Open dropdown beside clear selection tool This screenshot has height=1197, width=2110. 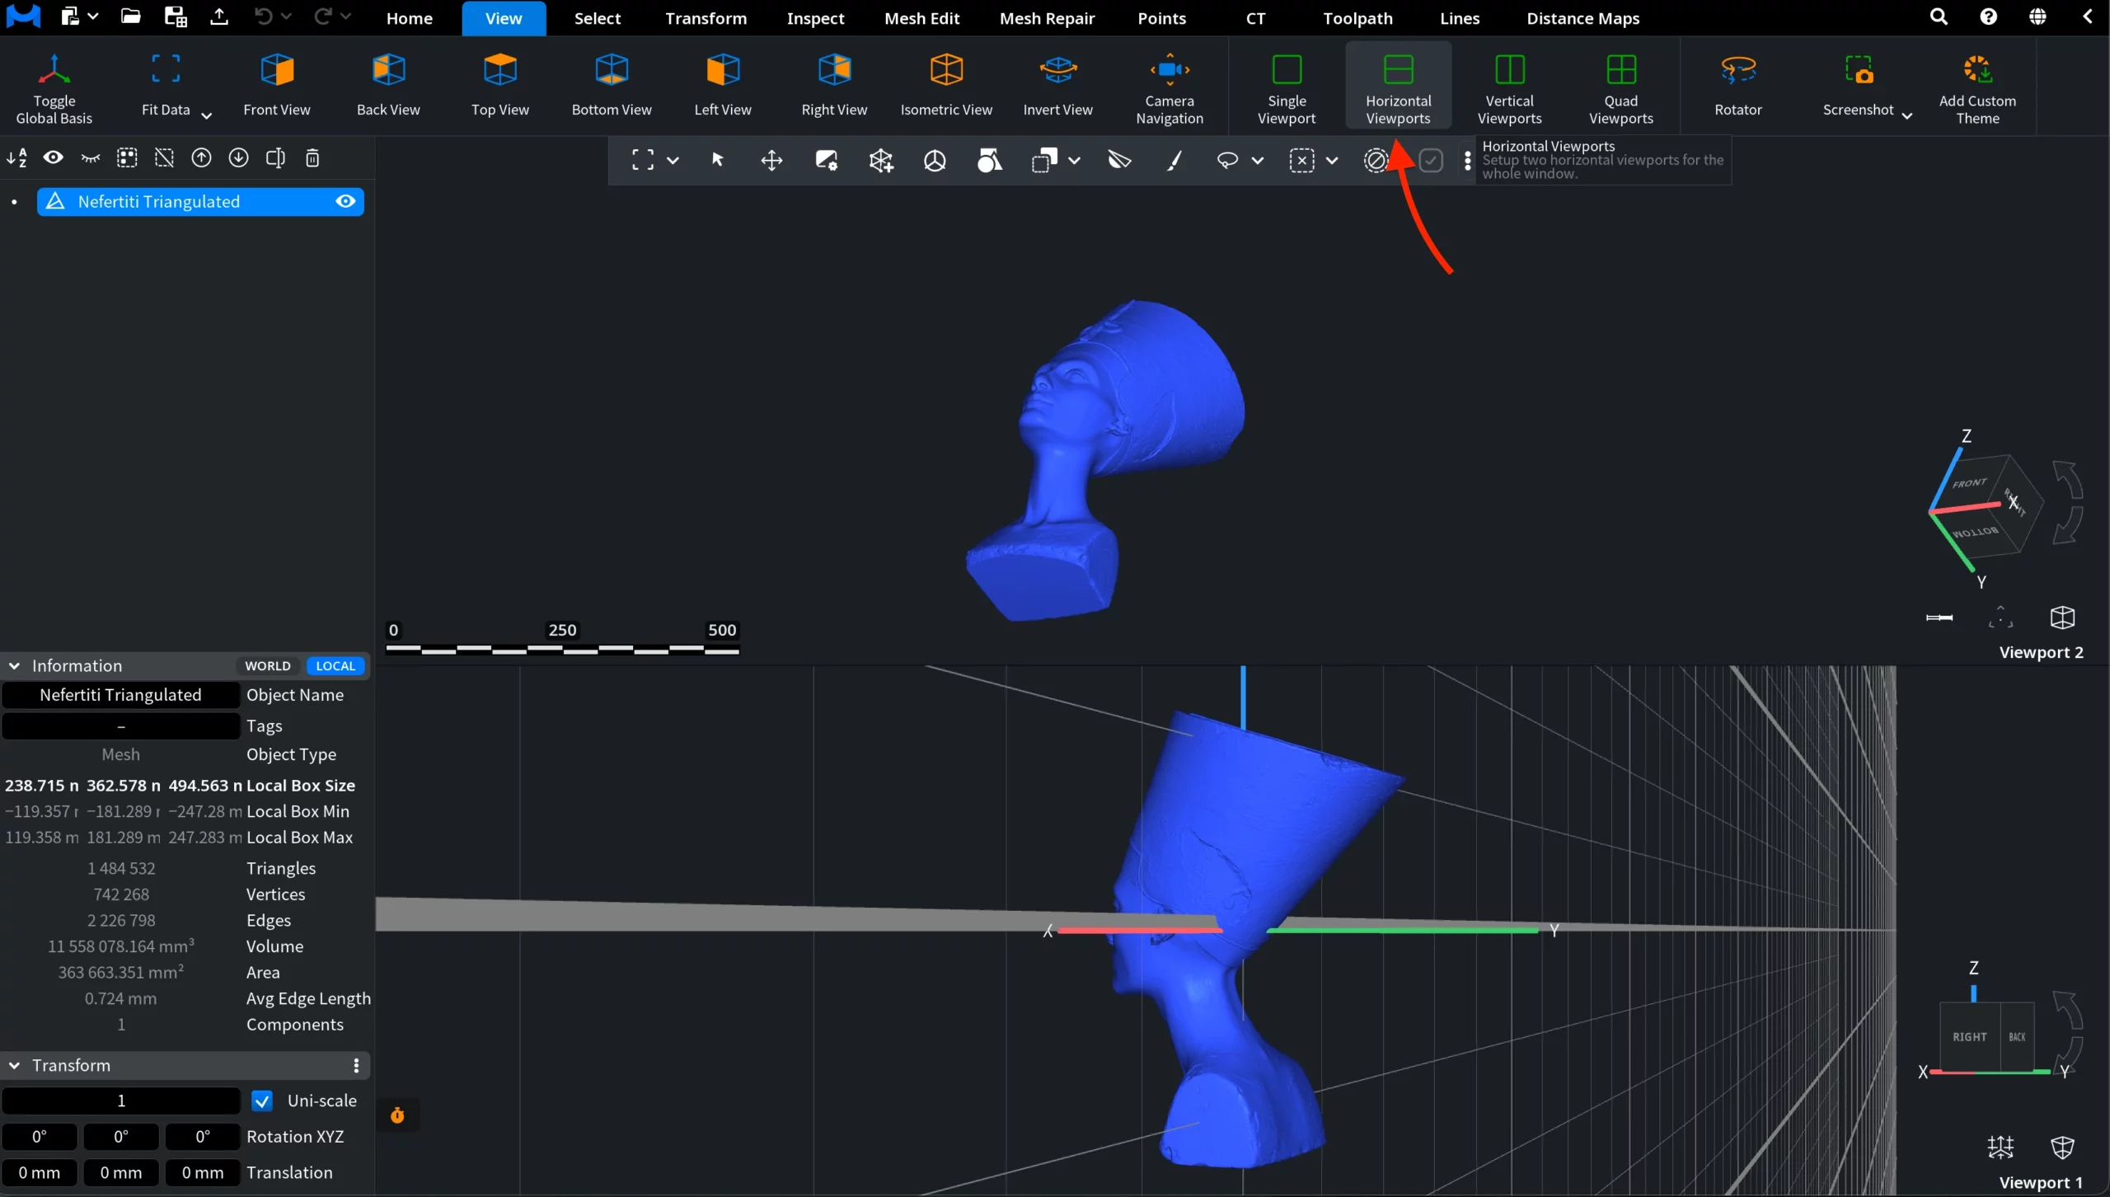pyautogui.click(x=1331, y=160)
